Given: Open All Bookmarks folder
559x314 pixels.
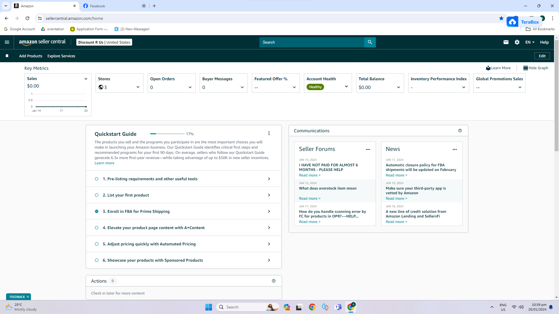Looking at the screenshot, I should 540,29.
